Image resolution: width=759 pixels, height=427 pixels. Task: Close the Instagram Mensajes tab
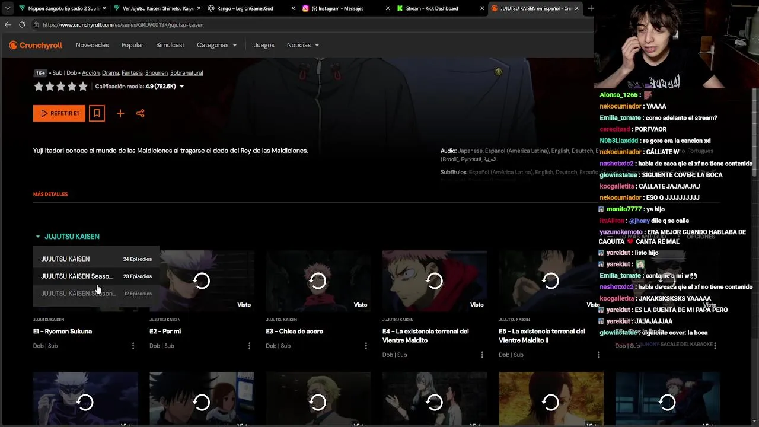pyautogui.click(x=388, y=8)
